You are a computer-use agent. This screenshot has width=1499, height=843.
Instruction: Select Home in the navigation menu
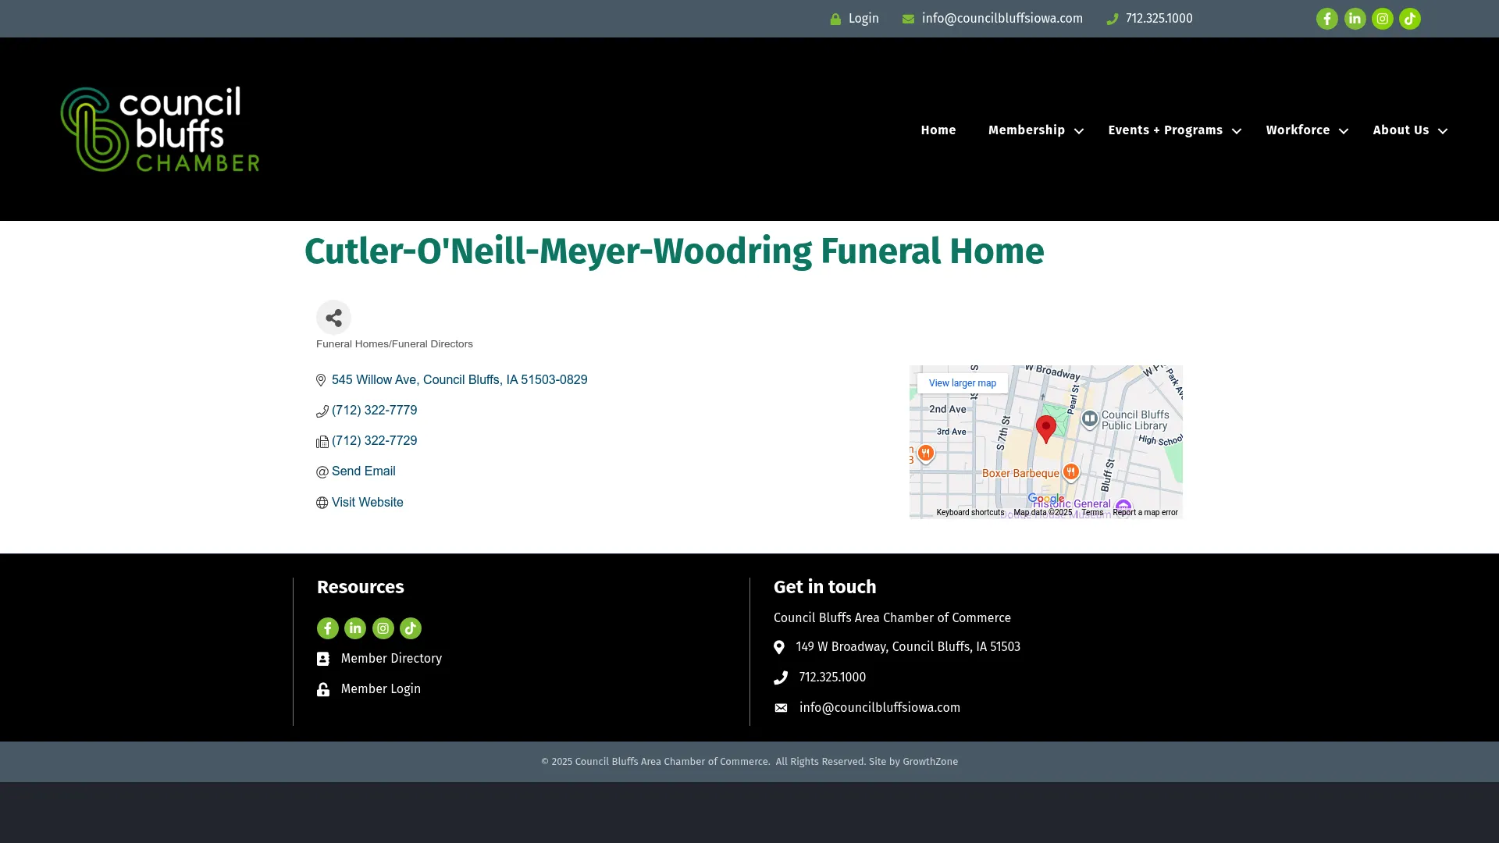click(938, 130)
